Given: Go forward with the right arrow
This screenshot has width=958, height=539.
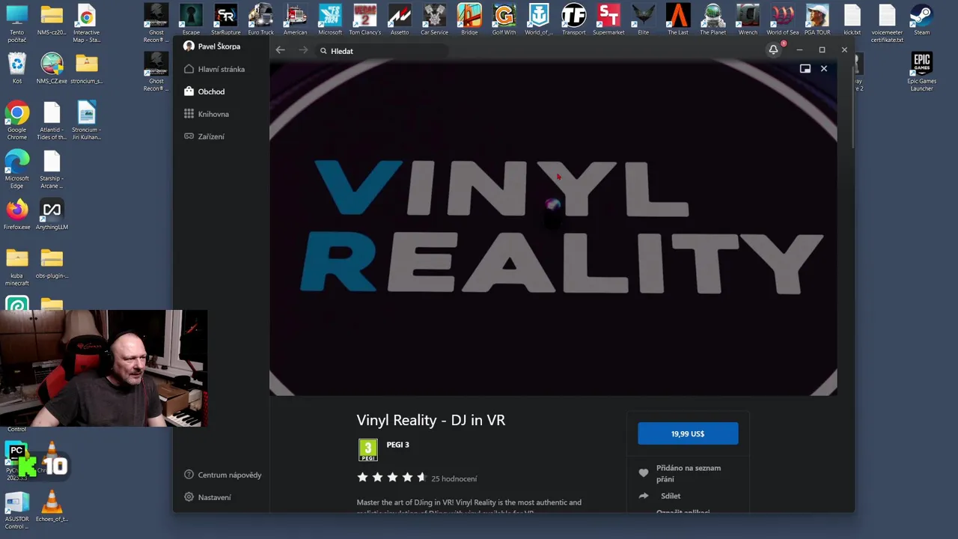Looking at the screenshot, I should pyautogui.click(x=303, y=50).
